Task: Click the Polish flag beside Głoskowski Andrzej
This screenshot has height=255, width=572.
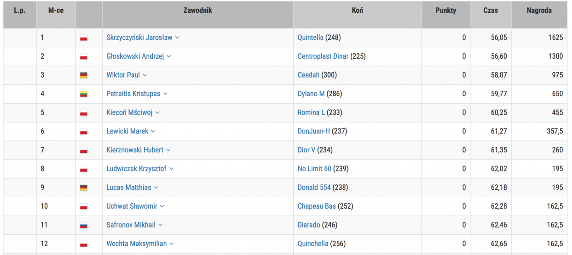Action: [x=84, y=57]
